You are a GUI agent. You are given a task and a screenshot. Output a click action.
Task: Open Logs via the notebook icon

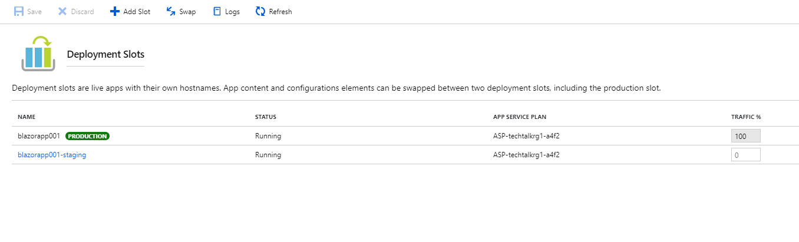[x=217, y=11]
